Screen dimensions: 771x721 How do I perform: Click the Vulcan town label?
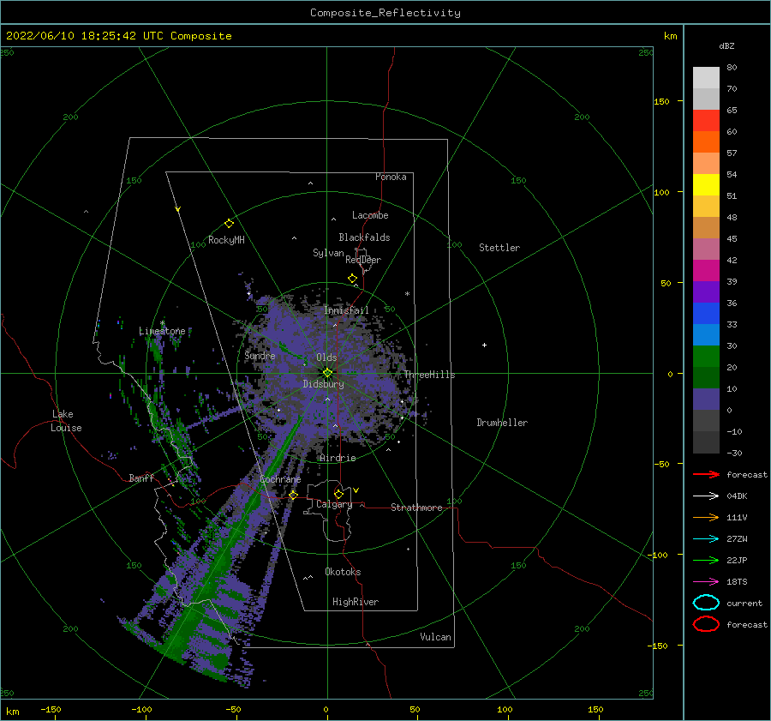tap(435, 637)
